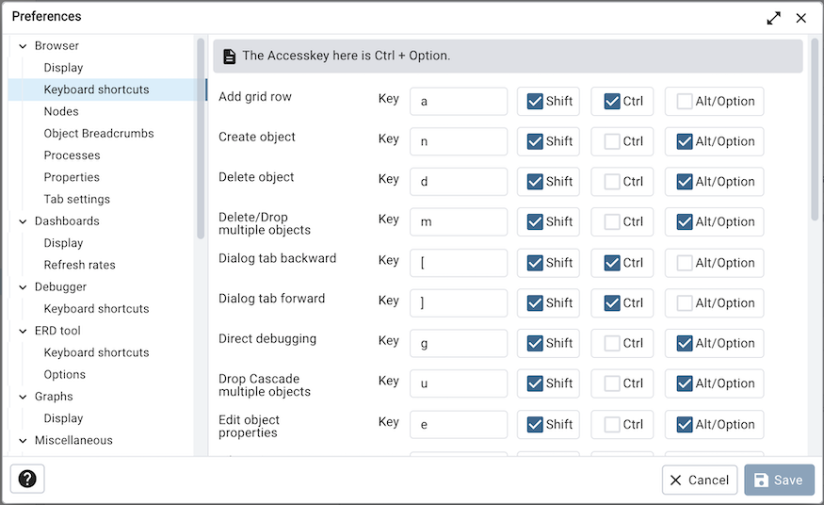The height and width of the screenshot is (505, 824).
Task: Open ERD tool Keyboard shortcuts
Action: (97, 352)
